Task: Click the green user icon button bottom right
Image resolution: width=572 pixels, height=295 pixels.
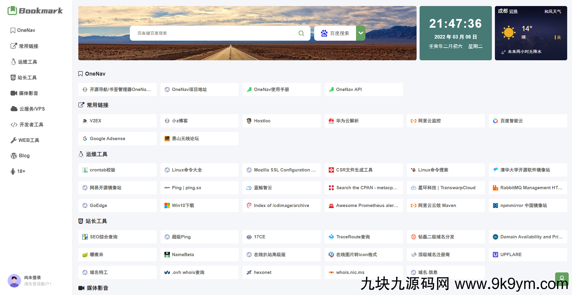Action: (x=561, y=278)
